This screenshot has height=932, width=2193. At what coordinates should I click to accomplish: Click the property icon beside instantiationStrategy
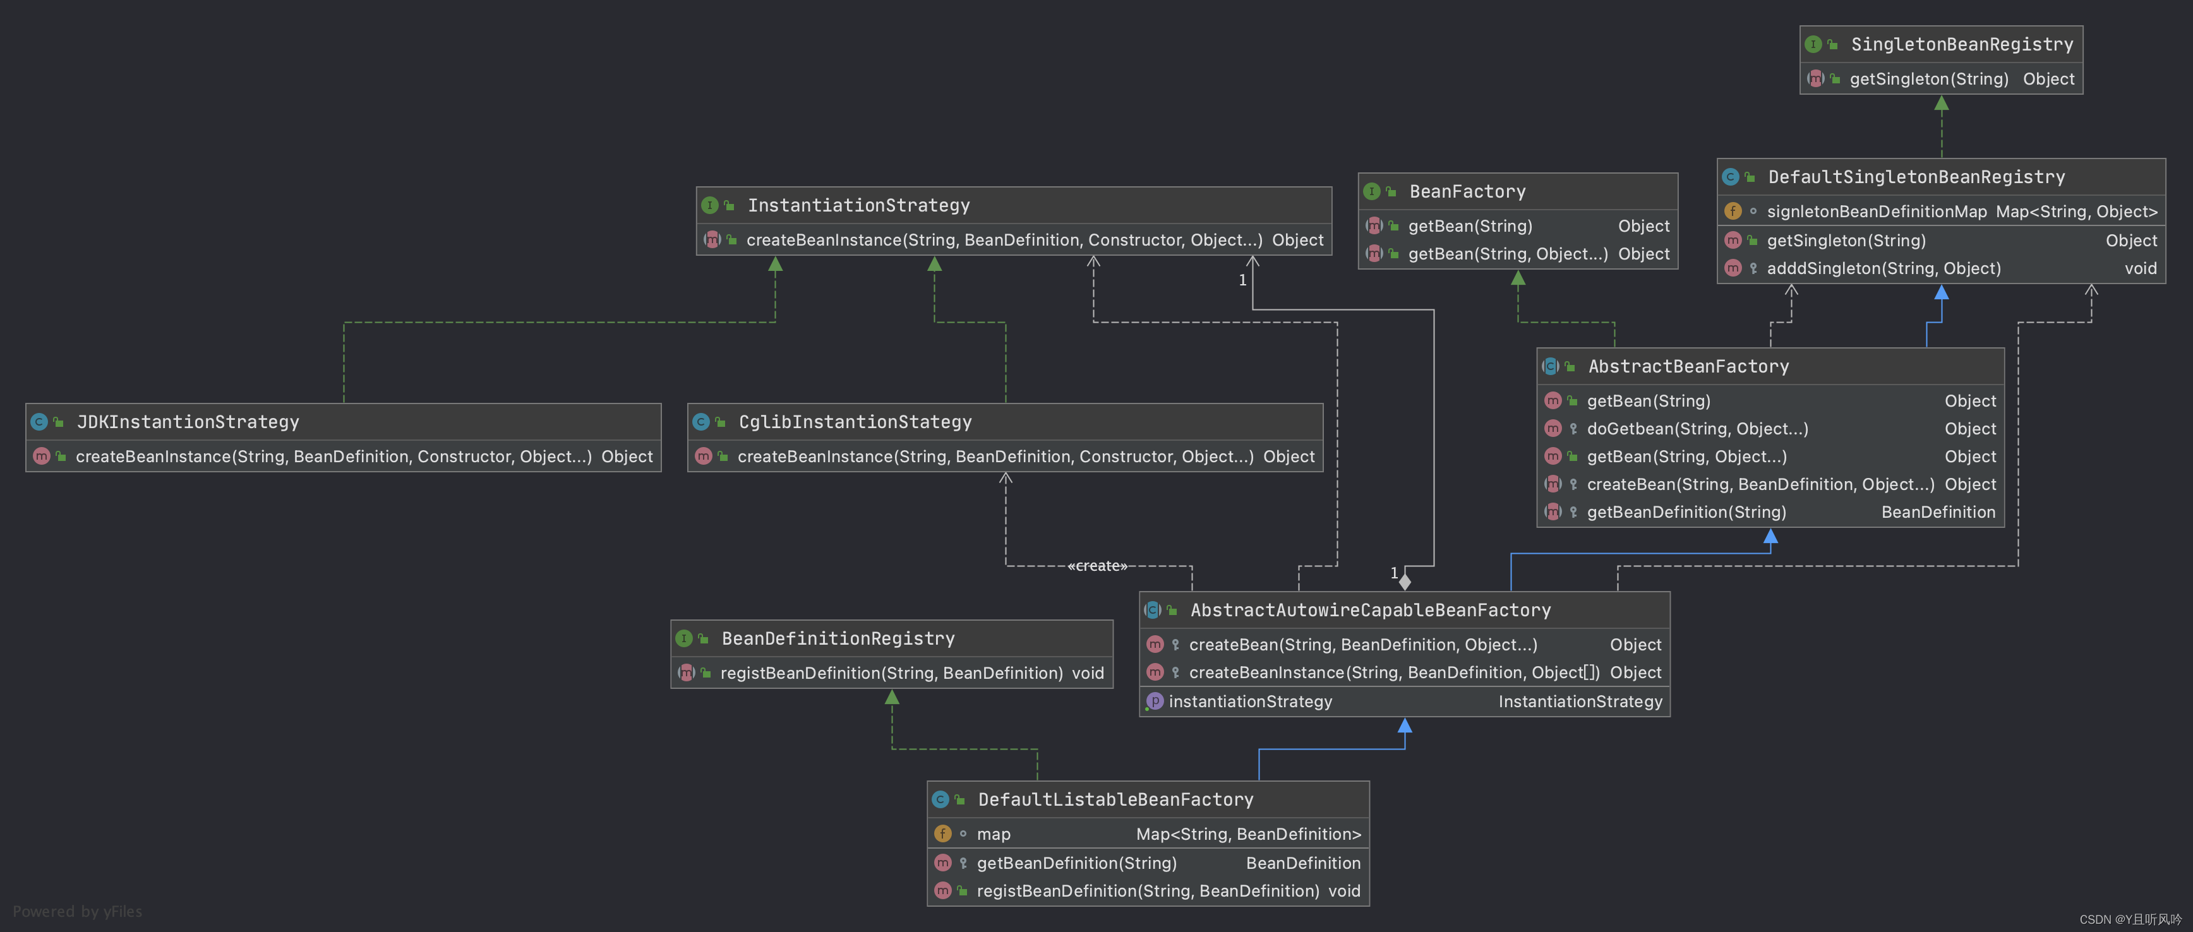click(x=1155, y=702)
